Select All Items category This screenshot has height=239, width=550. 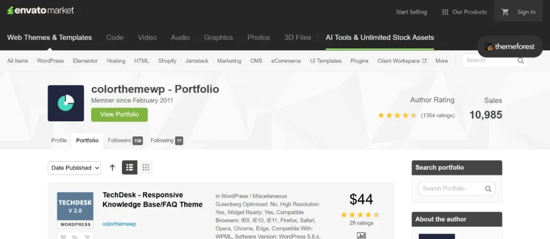coord(18,61)
